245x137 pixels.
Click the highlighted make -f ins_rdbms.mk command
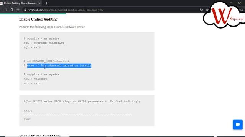click(x=59, y=65)
